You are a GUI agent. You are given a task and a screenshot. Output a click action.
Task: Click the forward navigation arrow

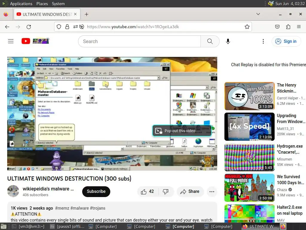[x=18, y=27]
